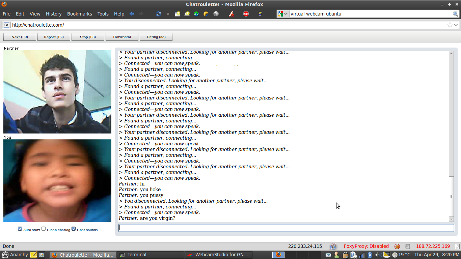This screenshot has width=461, height=259.
Task: Click the Dating (ad) button
Action: tap(156, 37)
